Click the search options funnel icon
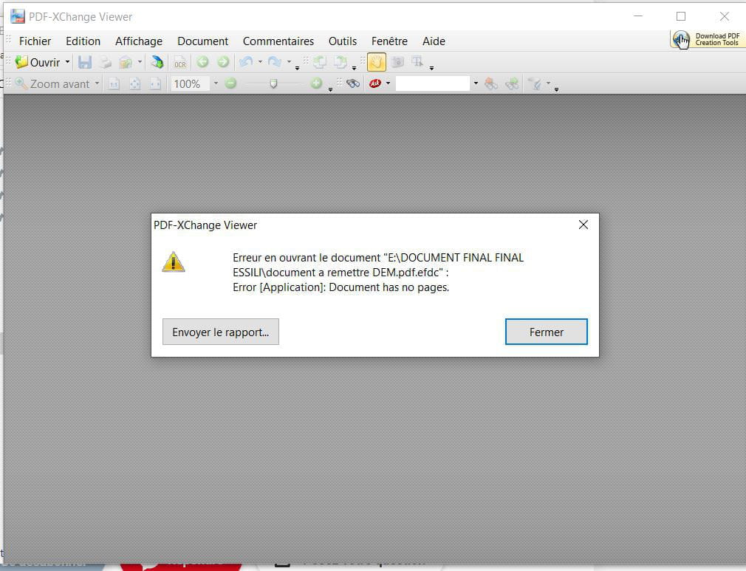Image resolution: width=746 pixels, height=571 pixels. [x=535, y=84]
